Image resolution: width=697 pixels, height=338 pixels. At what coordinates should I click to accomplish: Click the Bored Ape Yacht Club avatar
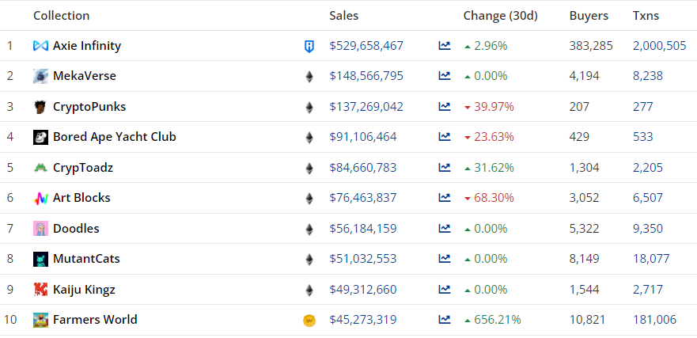pos(40,137)
